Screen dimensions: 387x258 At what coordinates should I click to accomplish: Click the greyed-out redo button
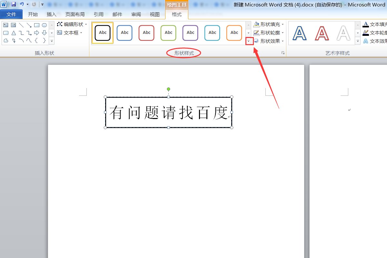[34, 4]
